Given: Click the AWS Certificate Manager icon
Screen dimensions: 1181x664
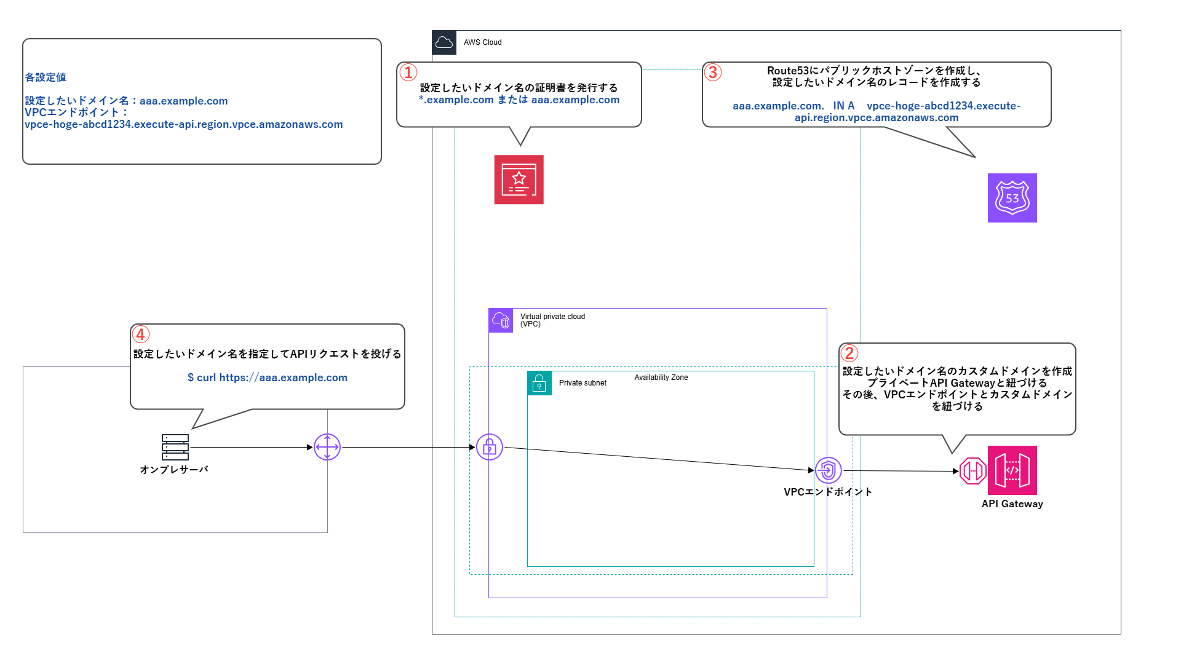Looking at the screenshot, I should (x=519, y=180).
